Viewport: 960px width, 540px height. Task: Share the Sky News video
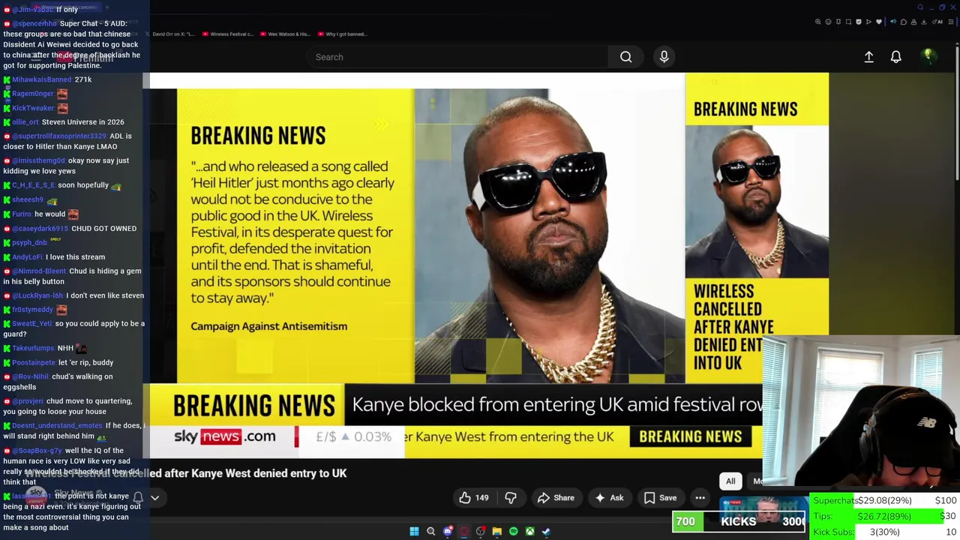(x=556, y=497)
